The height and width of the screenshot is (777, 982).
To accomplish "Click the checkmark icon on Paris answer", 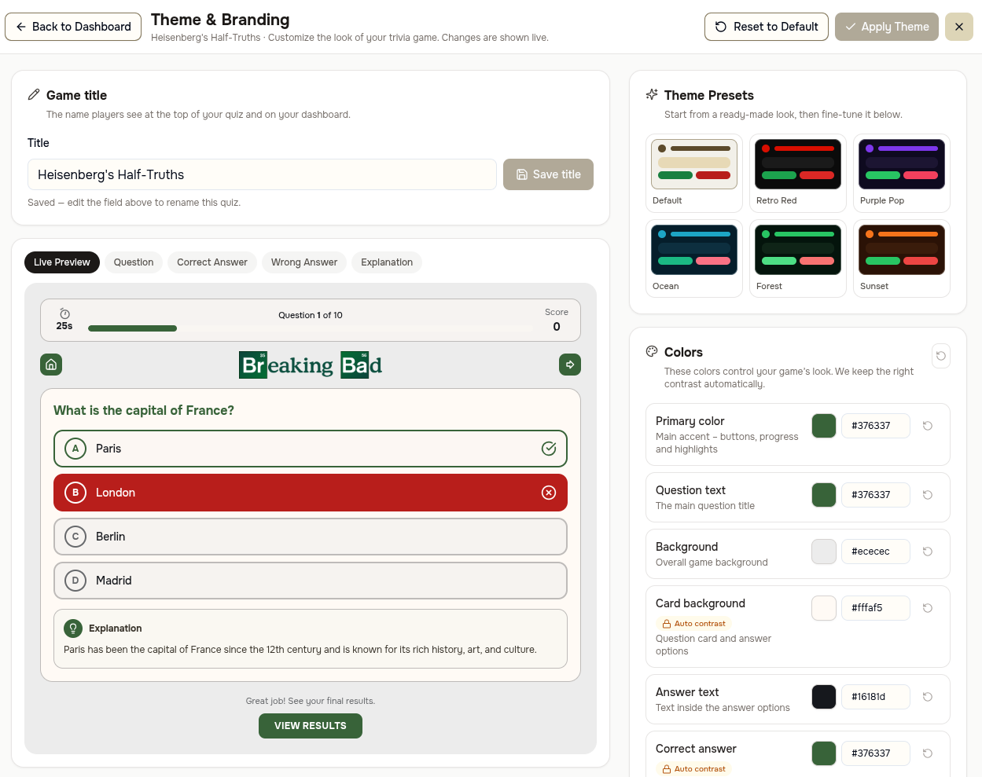I will click(549, 449).
